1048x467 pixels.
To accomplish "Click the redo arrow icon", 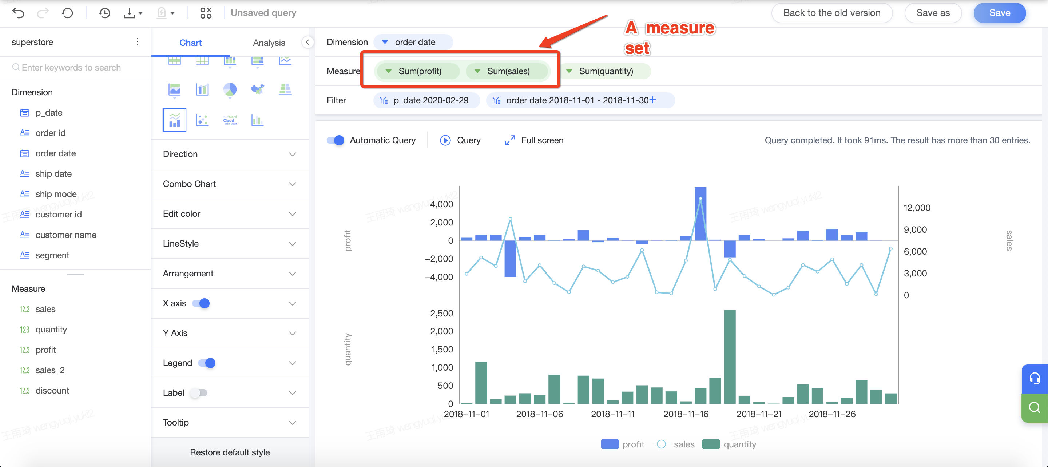I will pyautogui.click(x=43, y=13).
